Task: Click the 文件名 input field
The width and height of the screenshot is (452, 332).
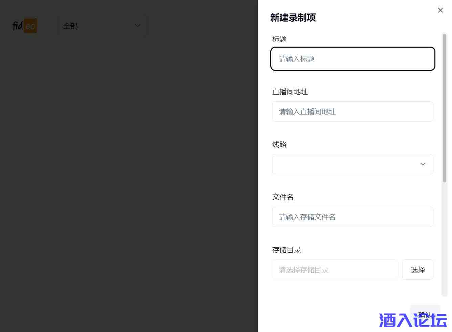Action: point(353,217)
